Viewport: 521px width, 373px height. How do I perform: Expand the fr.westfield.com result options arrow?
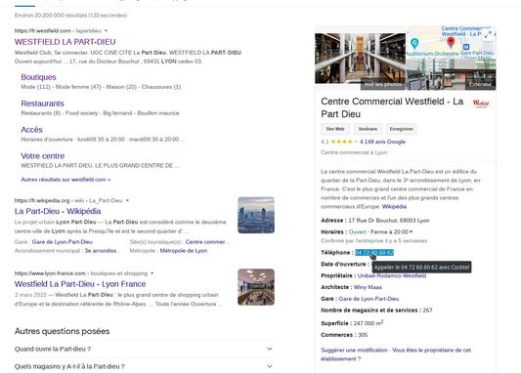click(106, 30)
